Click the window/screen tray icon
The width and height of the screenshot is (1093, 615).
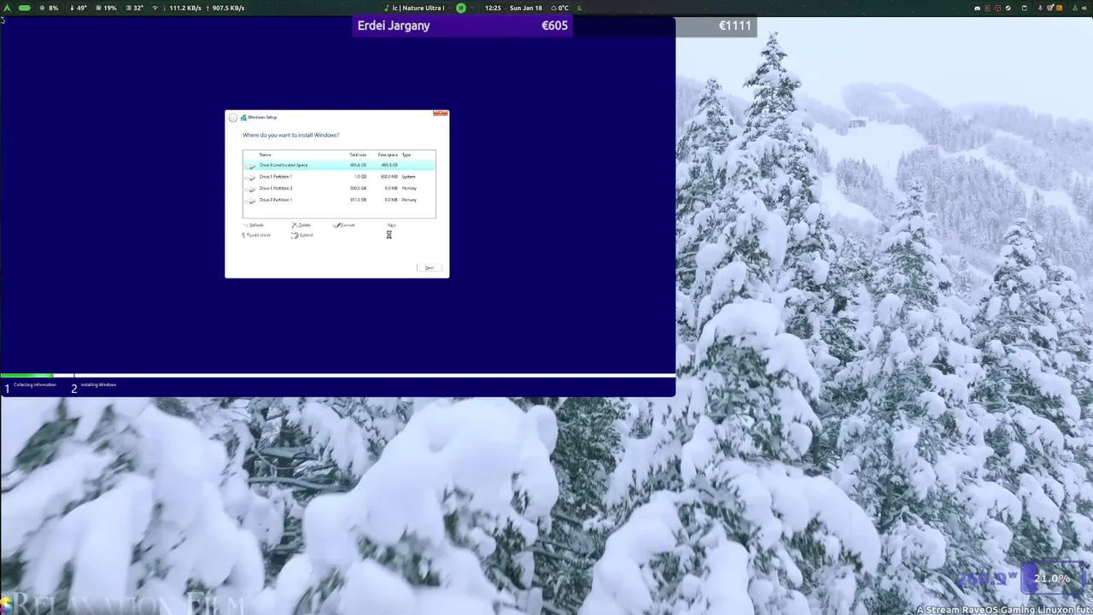point(1025,8)
